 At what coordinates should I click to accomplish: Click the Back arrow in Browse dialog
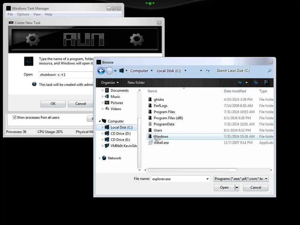(101, 71)
